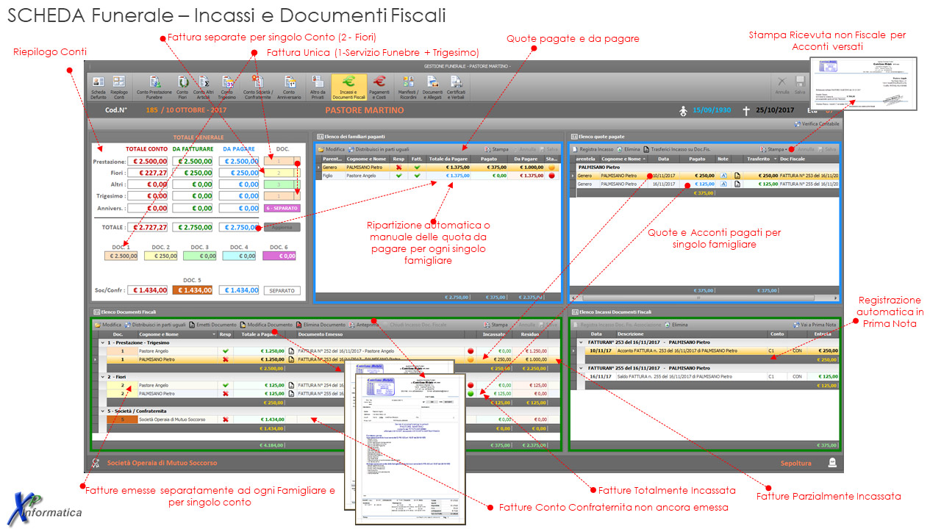Click the SEPARATO button for Soc/Confr

(x=282, y=290)
